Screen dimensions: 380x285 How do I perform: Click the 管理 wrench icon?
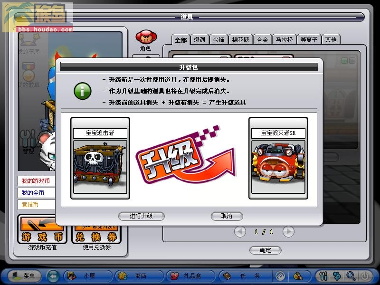[x=28, y=142]
